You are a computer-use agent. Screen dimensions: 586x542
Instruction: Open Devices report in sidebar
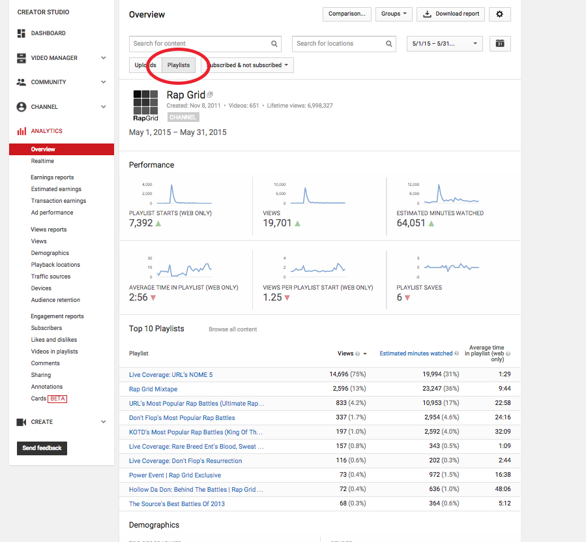click(x=41, y=289)
